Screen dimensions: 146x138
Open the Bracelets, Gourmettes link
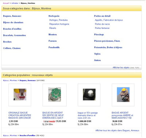point(15,35)
